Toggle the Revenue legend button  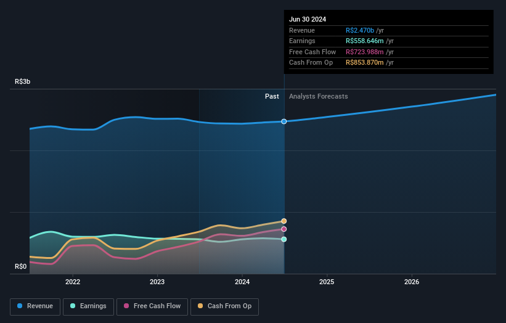[35, 306]
